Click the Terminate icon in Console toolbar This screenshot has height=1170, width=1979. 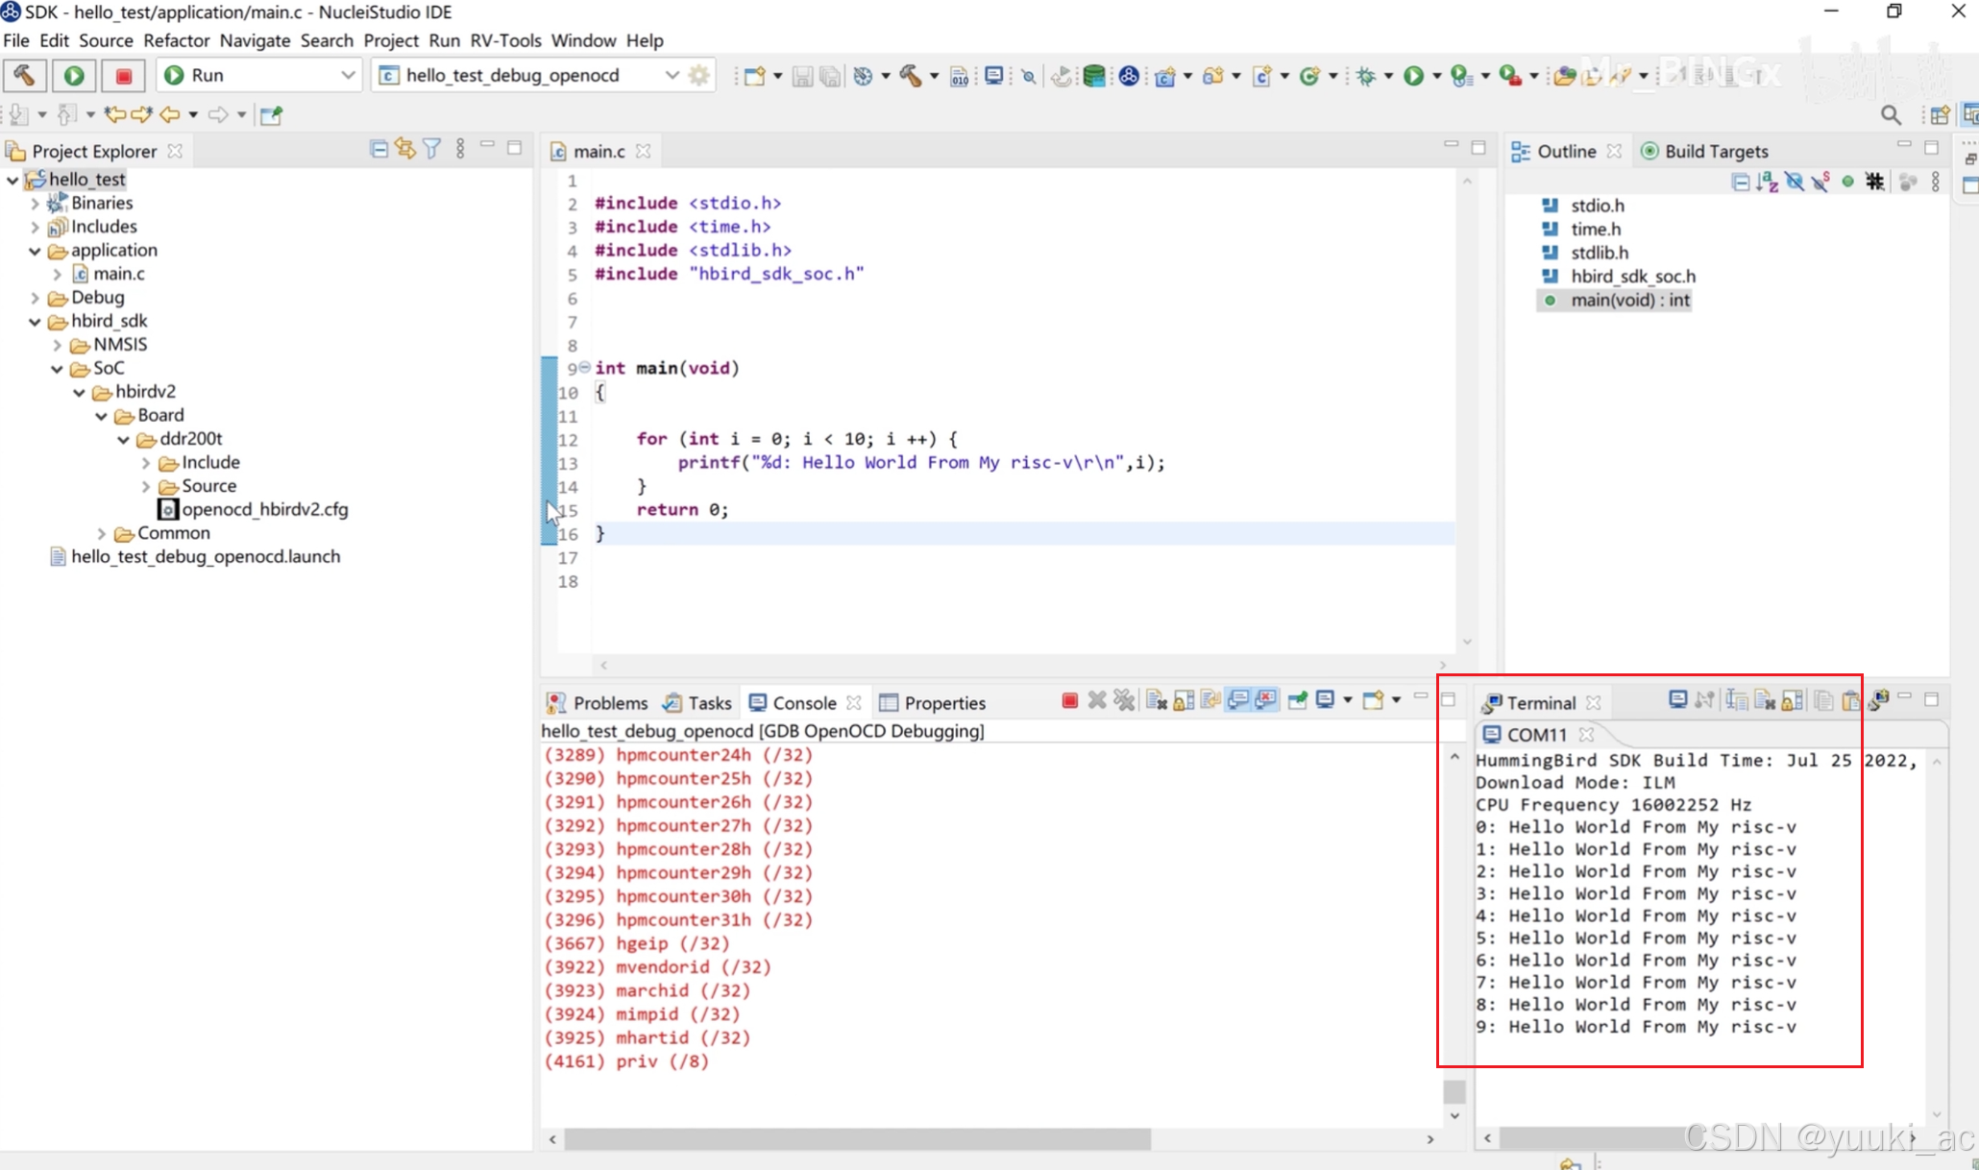pyautogui.click(x=1069, y=700)
